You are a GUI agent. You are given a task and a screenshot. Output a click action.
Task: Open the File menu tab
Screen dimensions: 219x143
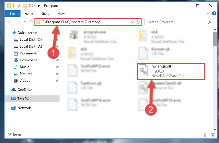tap(13, 14)
